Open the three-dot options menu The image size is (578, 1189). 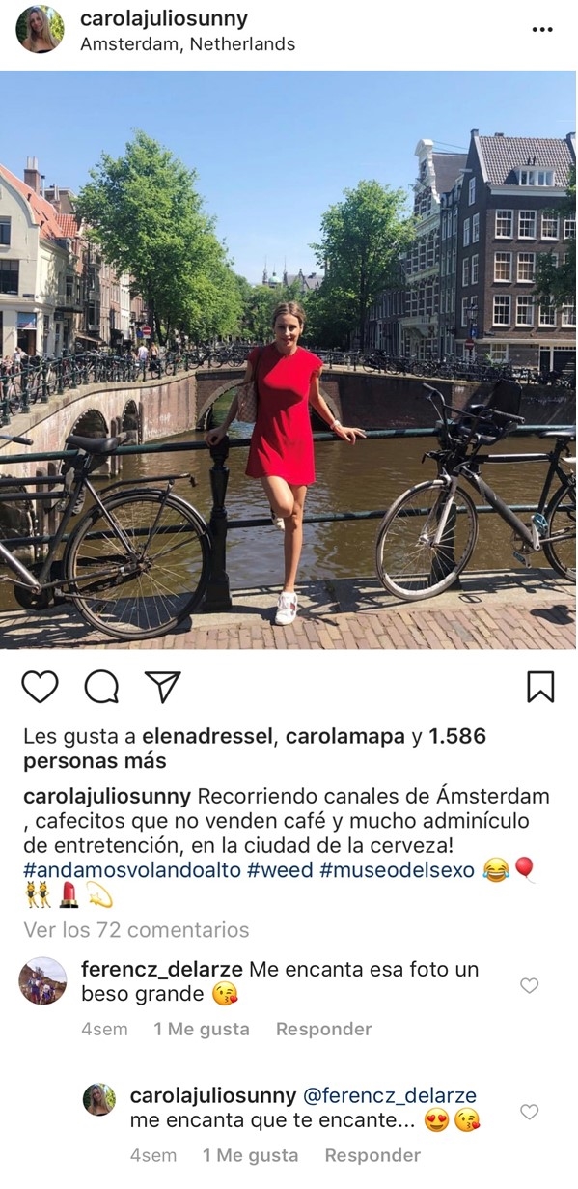pyautogui.click(x=542, y=30)
